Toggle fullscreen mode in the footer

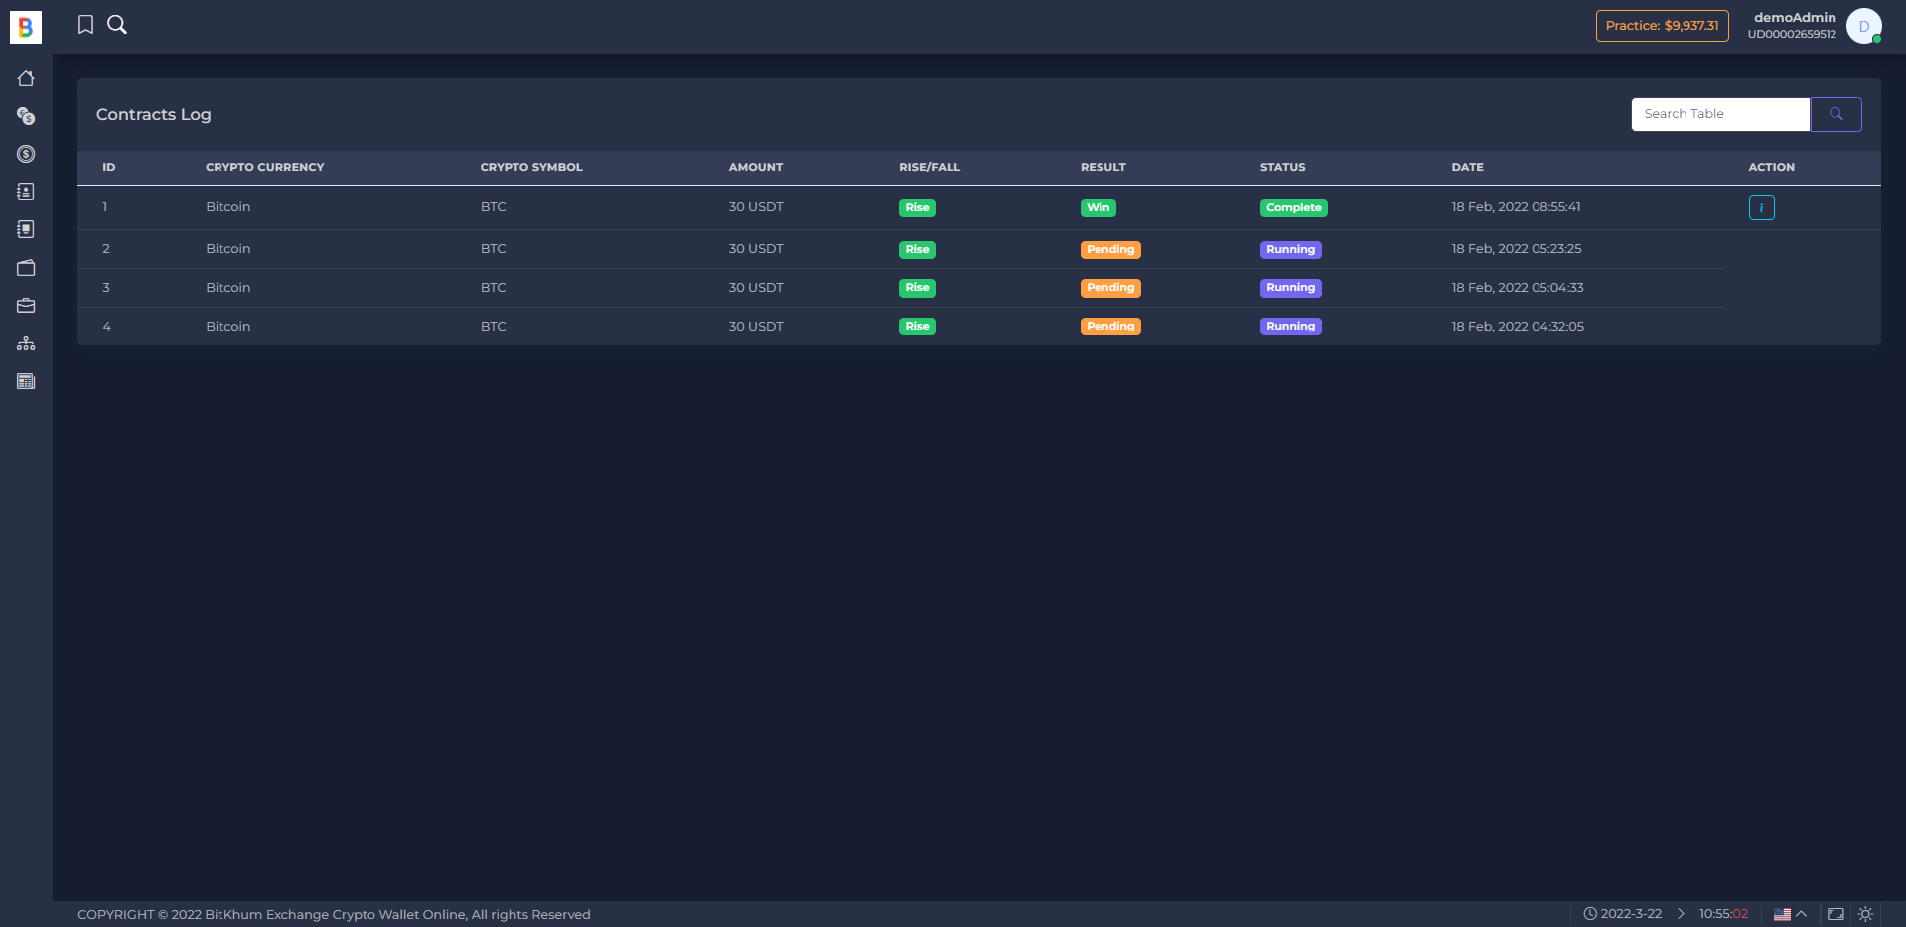pos(1835,914)
